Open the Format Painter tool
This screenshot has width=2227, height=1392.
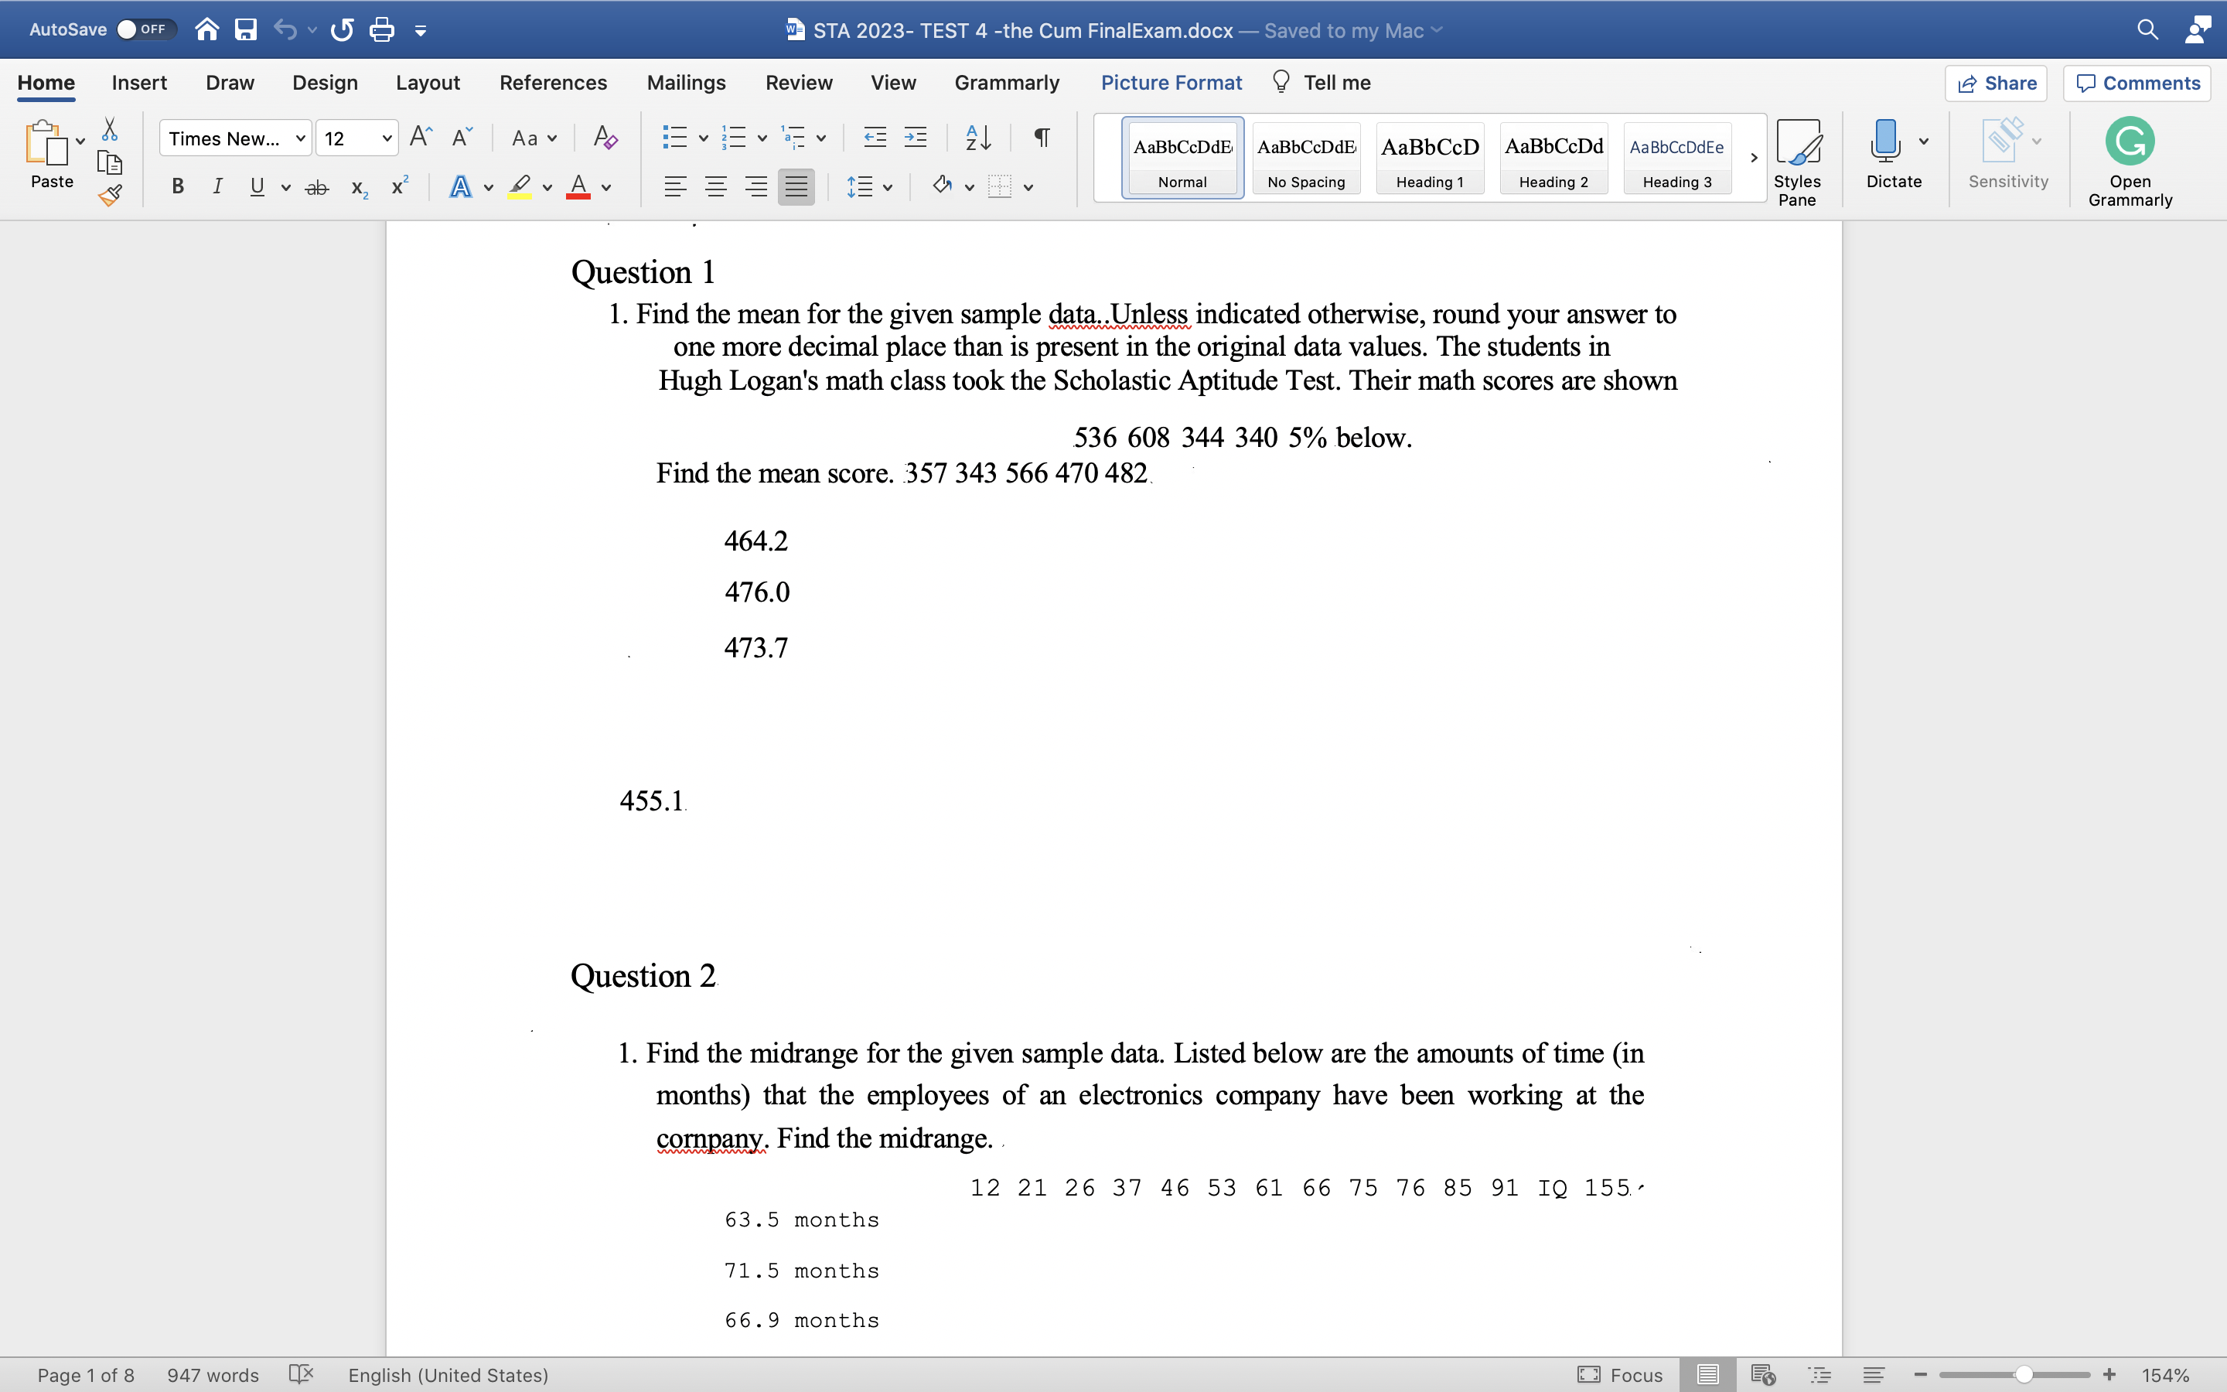coord(111,194)
